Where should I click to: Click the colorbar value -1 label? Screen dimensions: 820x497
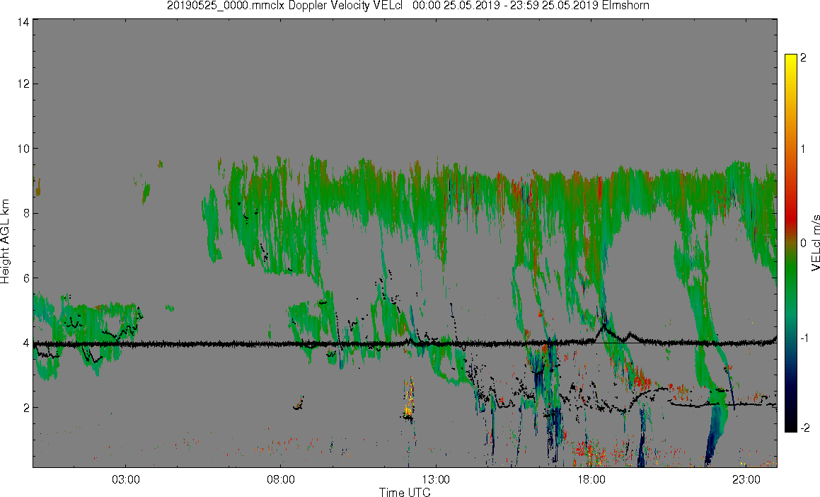click(x=805, y=338)
